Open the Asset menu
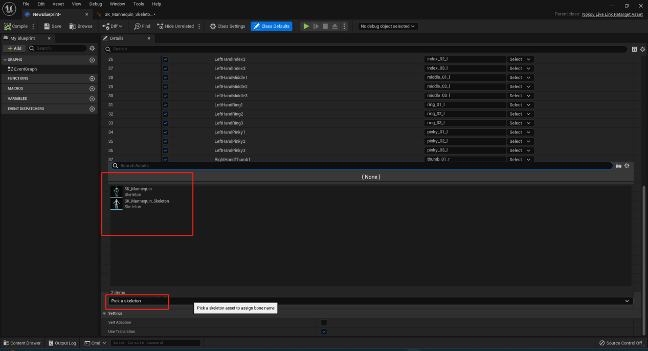648x351 pixels. [58, 4]
